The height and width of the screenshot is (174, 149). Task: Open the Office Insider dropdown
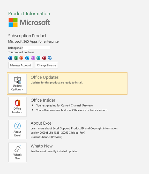pos(17,107)
